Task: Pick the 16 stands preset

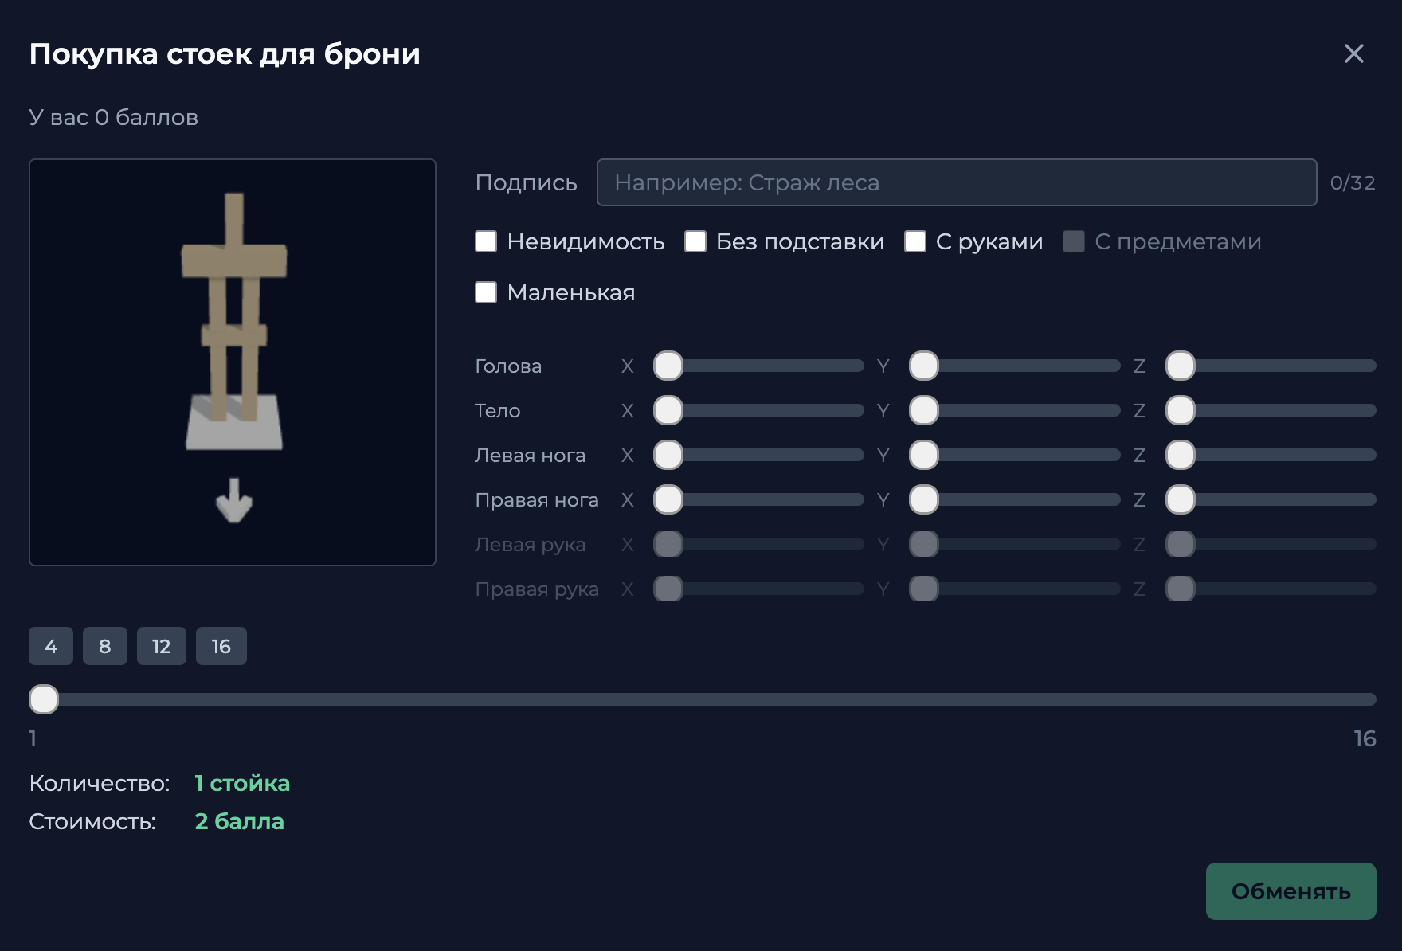Action: [221, 646]
